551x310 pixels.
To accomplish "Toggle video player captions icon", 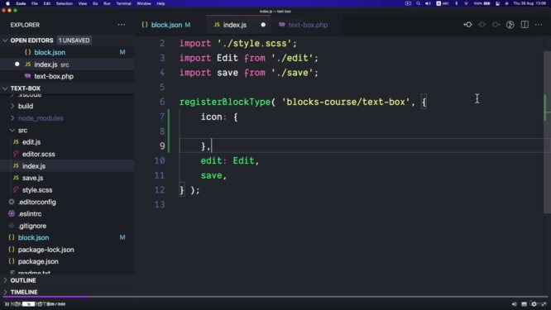I will pyautogui.click(x=524, y=304).
